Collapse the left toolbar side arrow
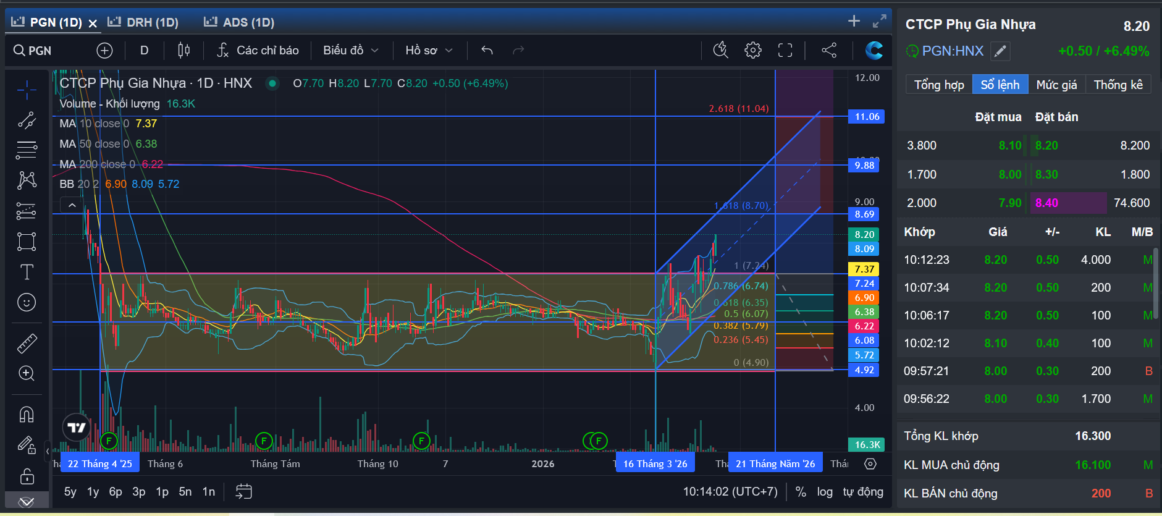This screenshot has width=1162, height=516. (47, 450)
